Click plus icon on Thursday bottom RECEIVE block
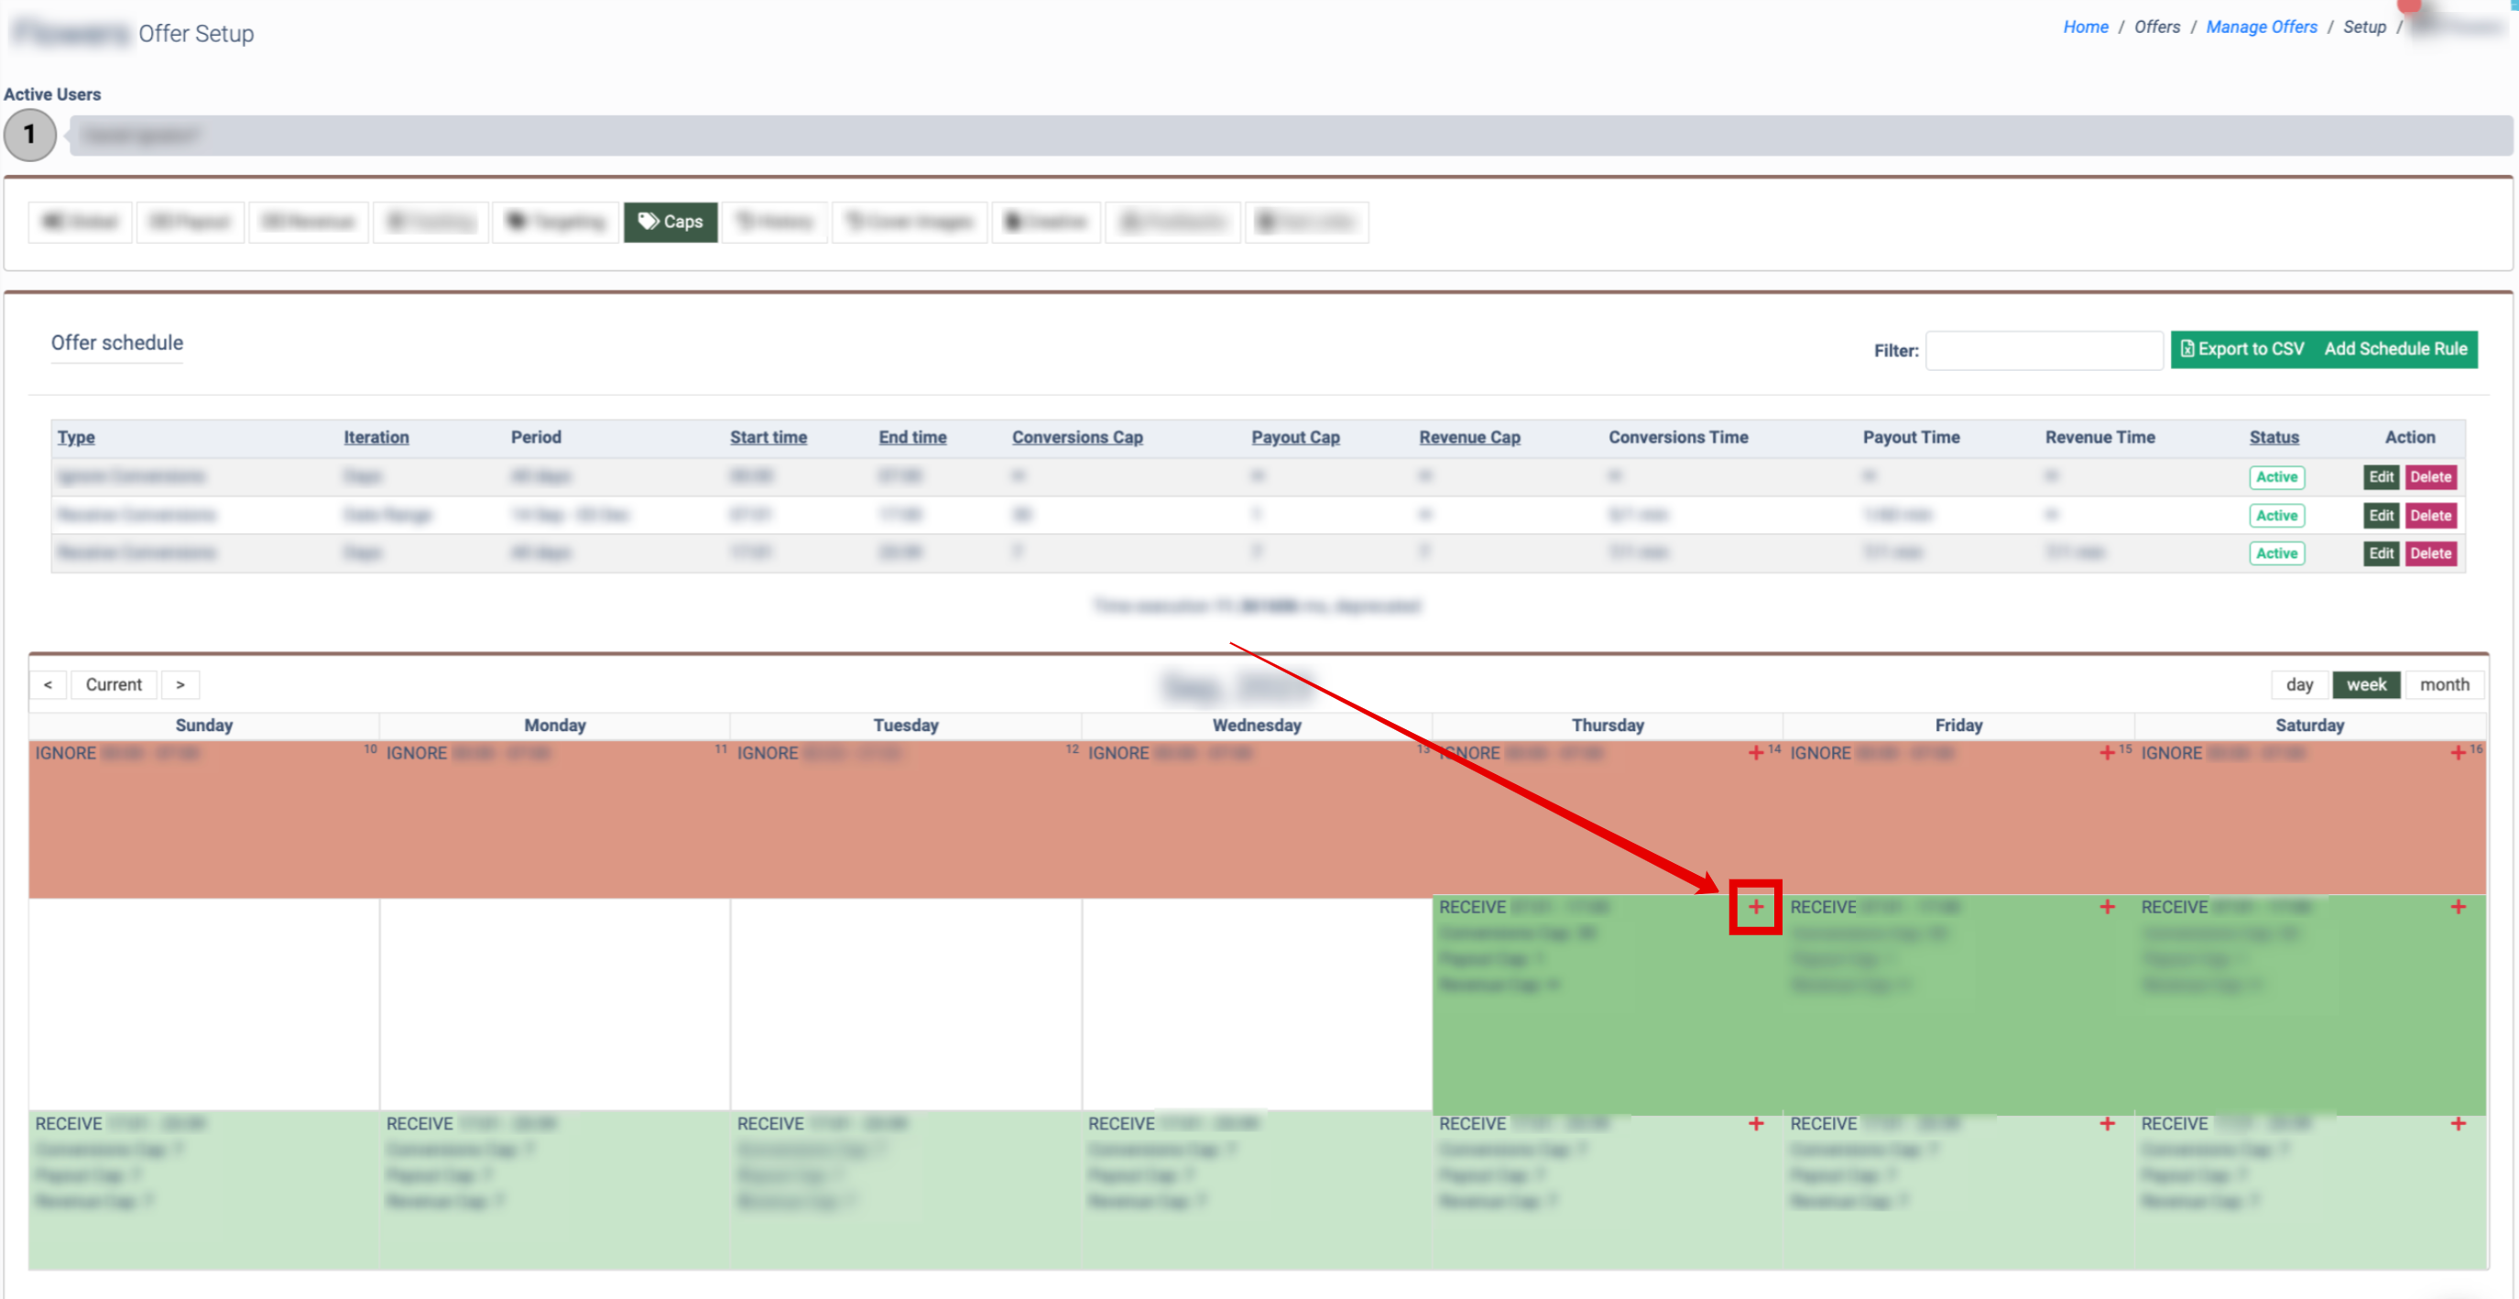 (1755, 1124)
